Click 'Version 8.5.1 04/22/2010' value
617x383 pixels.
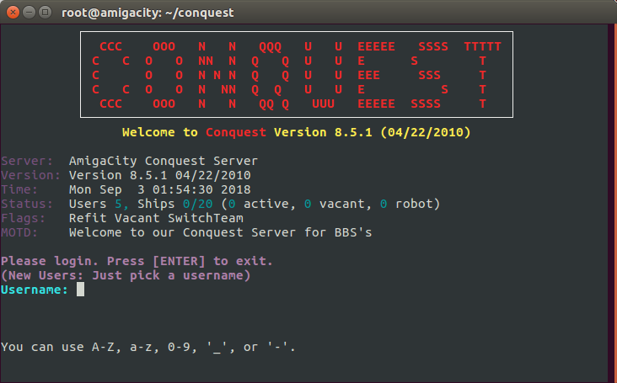point(160,175)
